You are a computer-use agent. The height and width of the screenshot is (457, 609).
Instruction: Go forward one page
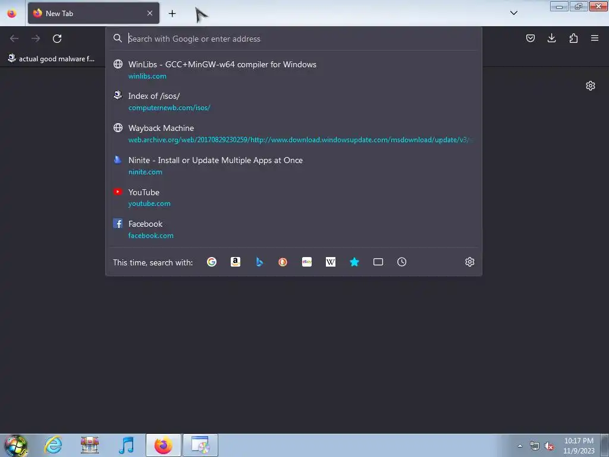[x=36, y=39]
